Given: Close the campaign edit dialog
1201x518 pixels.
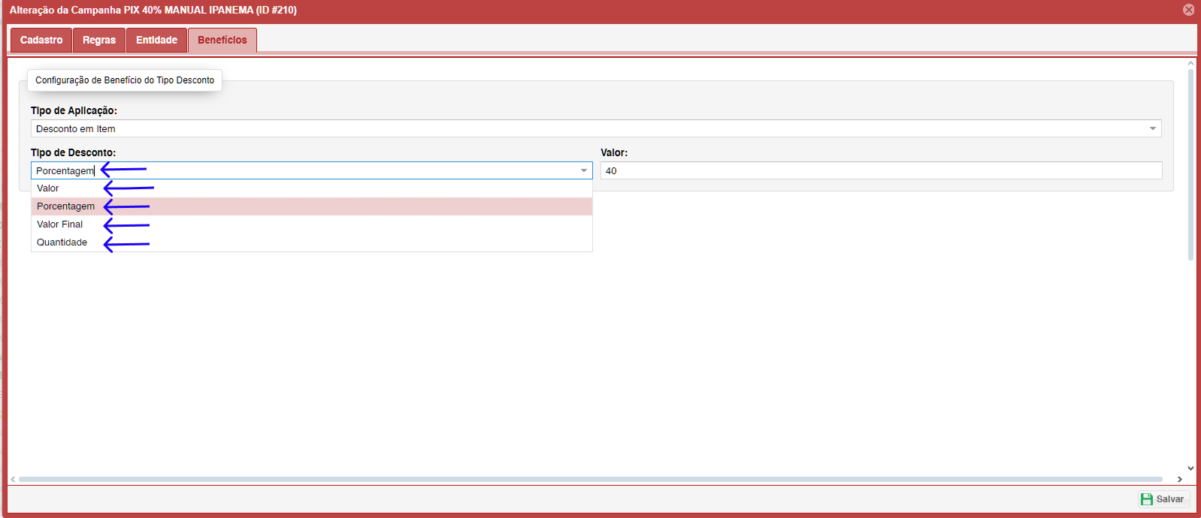Looking at the screenshot, I should tap(1188, 10).
